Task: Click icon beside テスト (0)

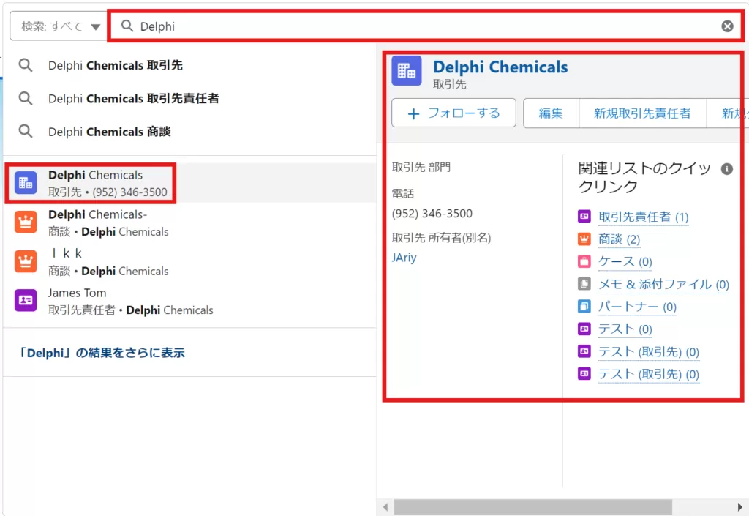Action: click(584, 329)
